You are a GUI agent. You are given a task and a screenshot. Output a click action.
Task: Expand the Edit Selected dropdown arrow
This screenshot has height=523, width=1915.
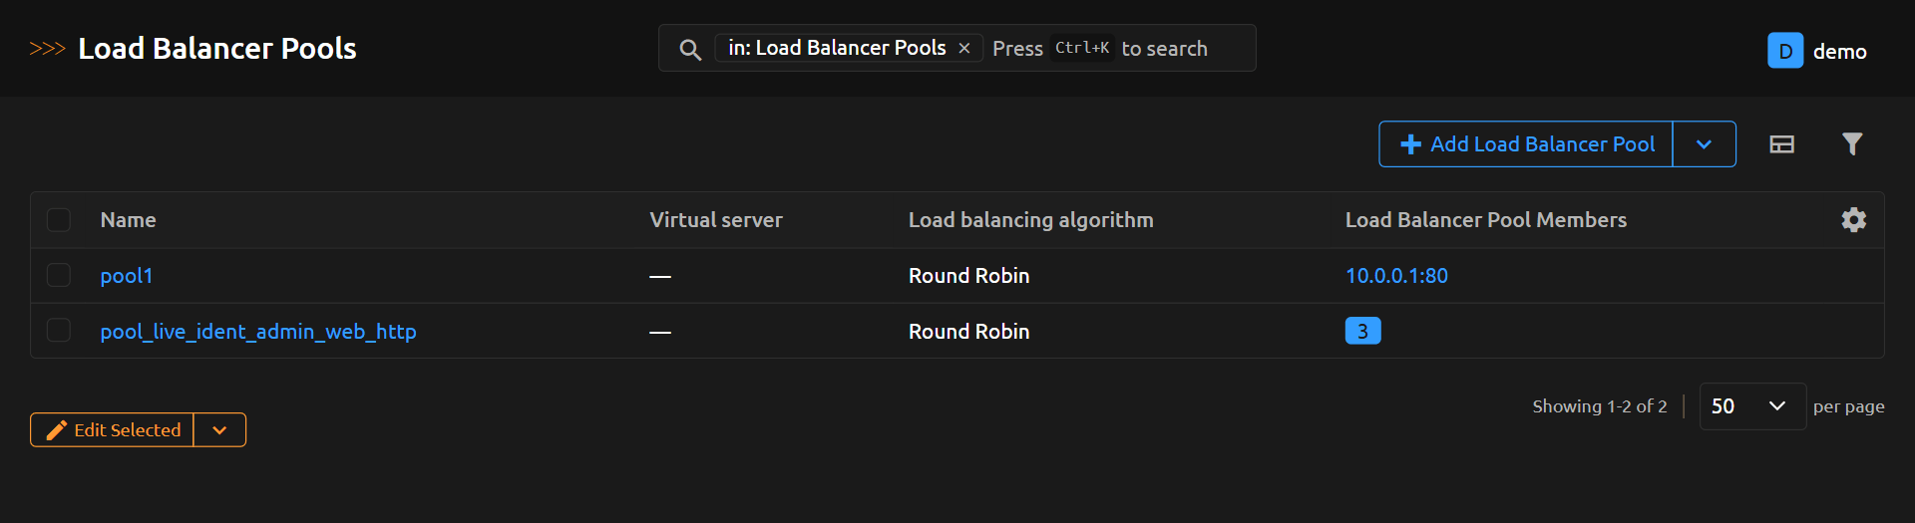[x=219, y=430]
